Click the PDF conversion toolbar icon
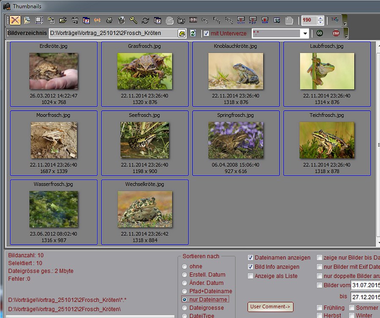Image resolution: width=380 pixels, height=318 pixels. (253, 19)
